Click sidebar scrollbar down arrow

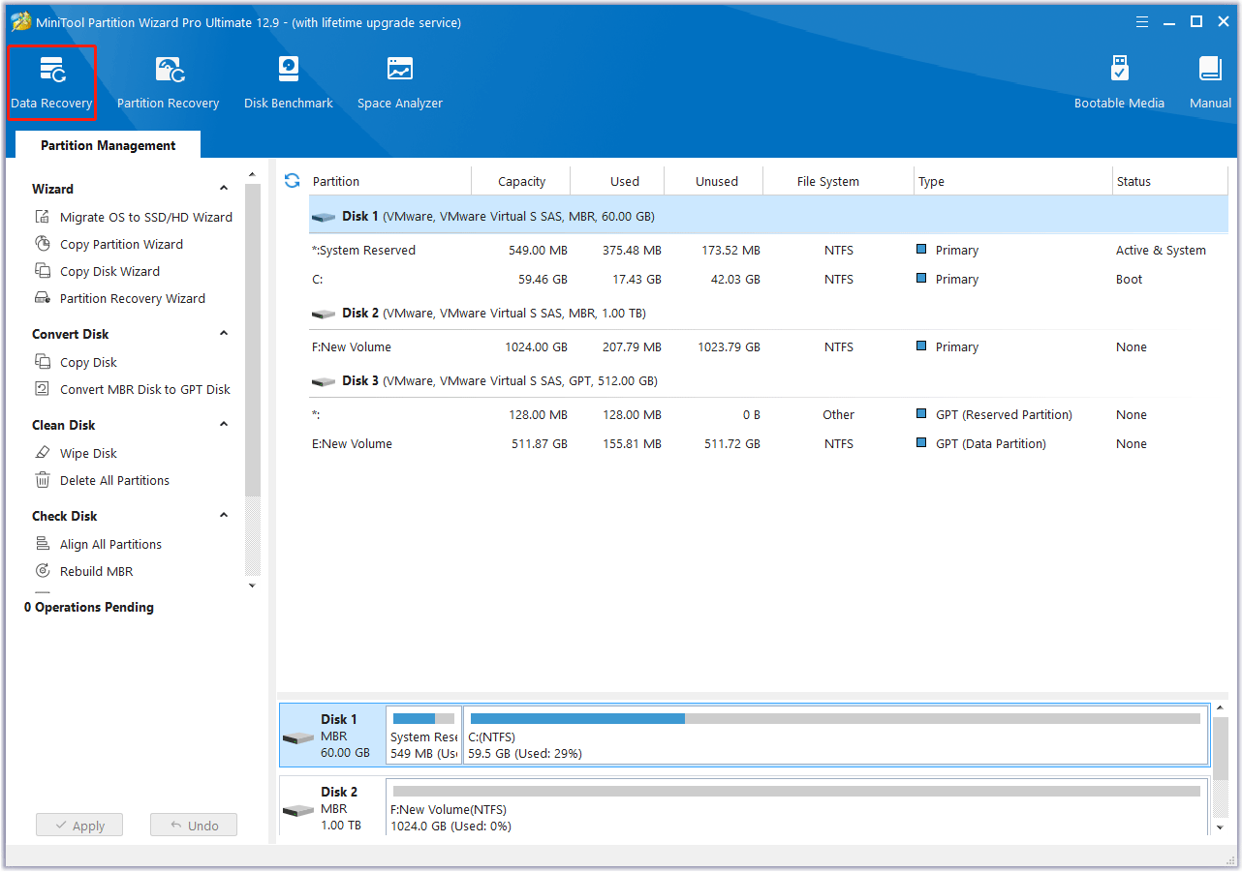253,585
